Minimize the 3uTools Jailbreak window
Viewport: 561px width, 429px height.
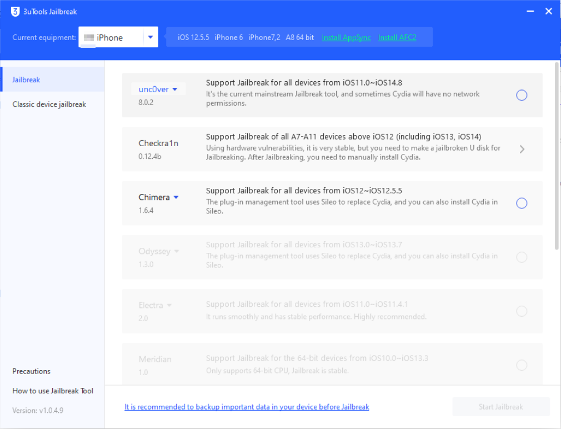click(530, 12)
